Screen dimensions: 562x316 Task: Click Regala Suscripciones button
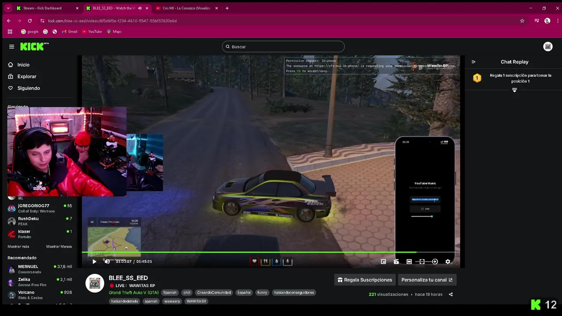(365, 280)
